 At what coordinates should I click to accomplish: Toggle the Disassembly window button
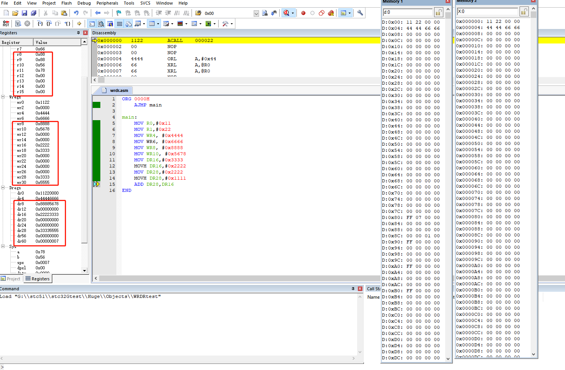click(x=101, y=24)
